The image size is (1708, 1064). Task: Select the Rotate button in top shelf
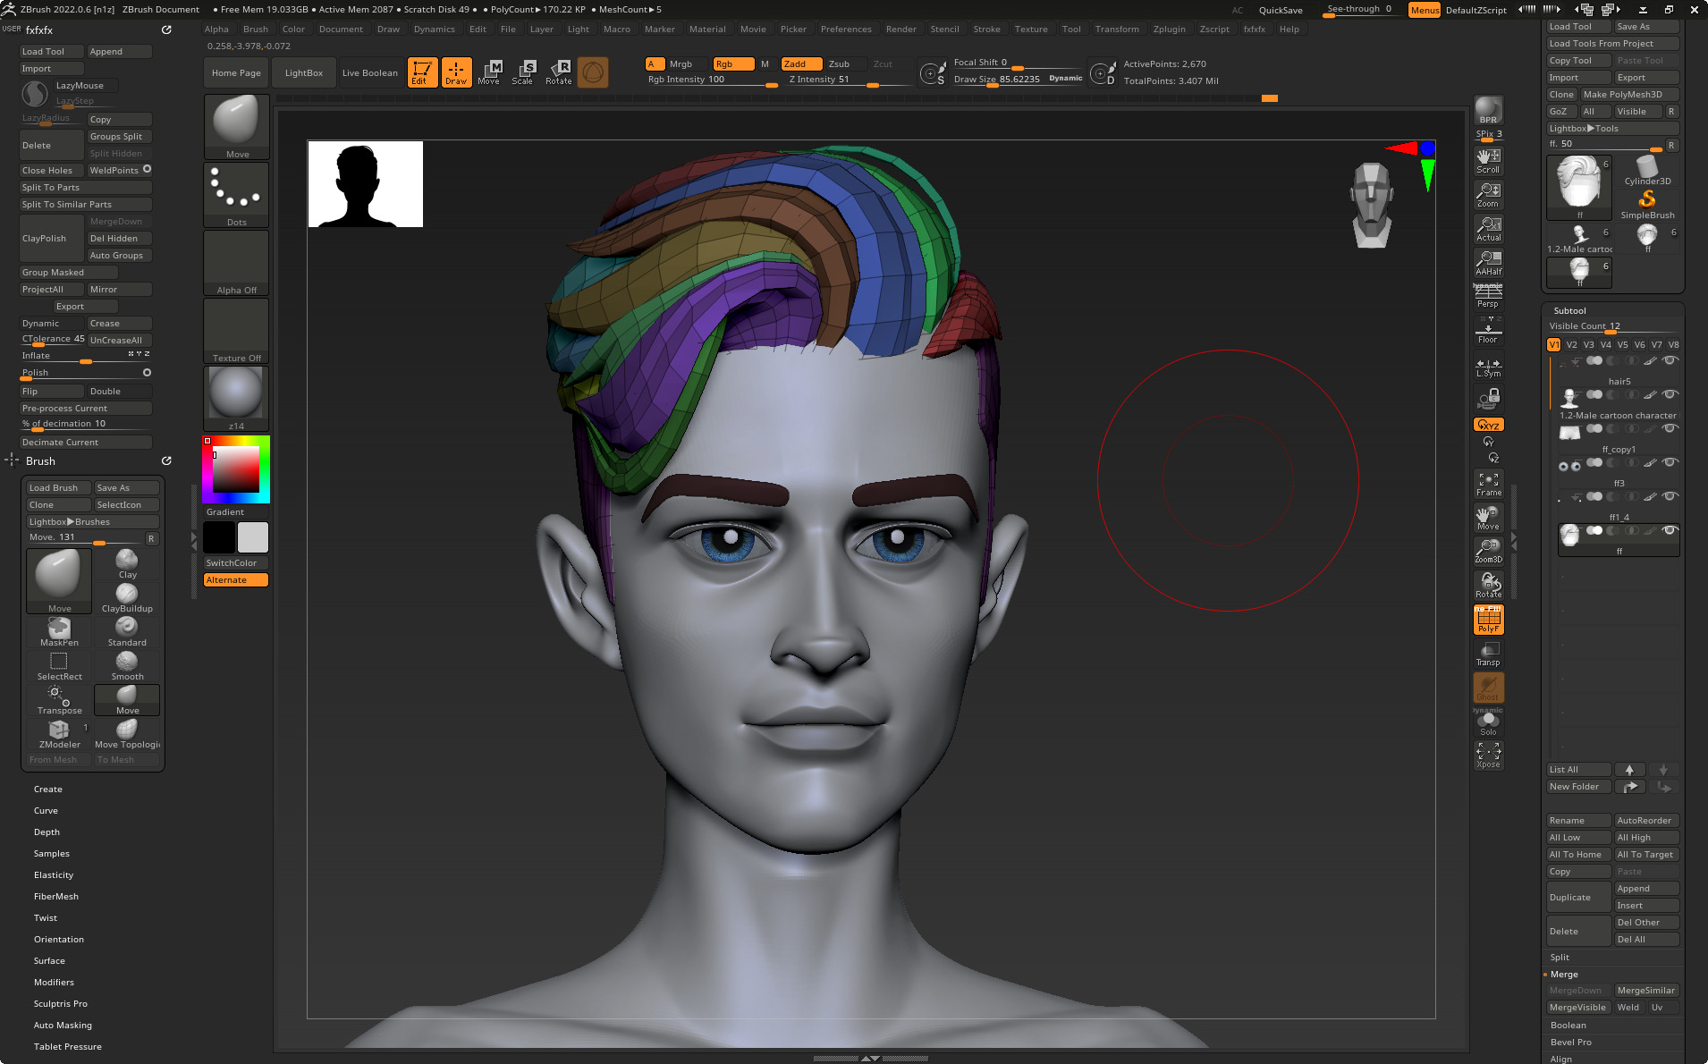point(558,72)
